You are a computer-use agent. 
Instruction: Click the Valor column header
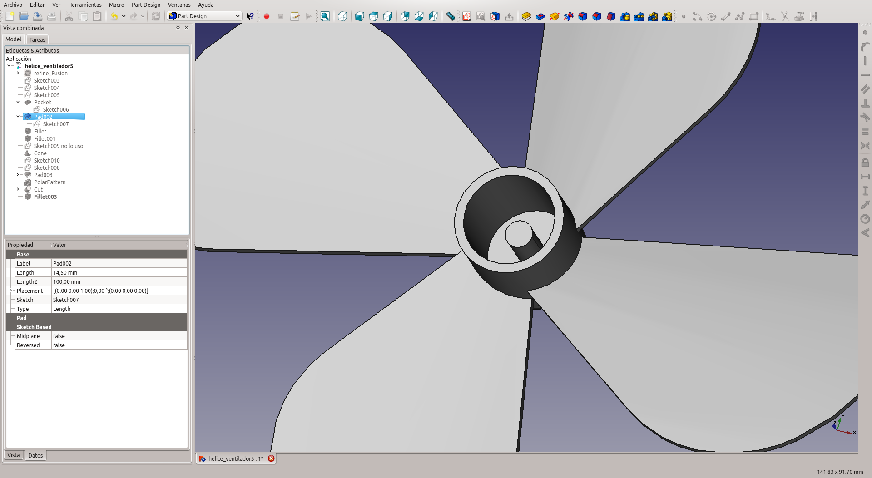coord(119,245)
